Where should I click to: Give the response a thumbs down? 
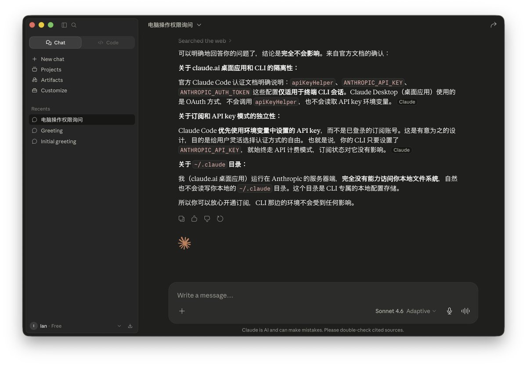[207, 219]
